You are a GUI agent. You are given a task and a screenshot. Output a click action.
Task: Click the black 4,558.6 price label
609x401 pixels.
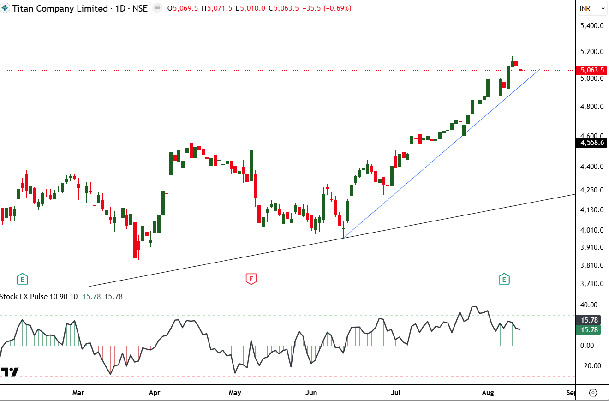click(x=591, y=143)
